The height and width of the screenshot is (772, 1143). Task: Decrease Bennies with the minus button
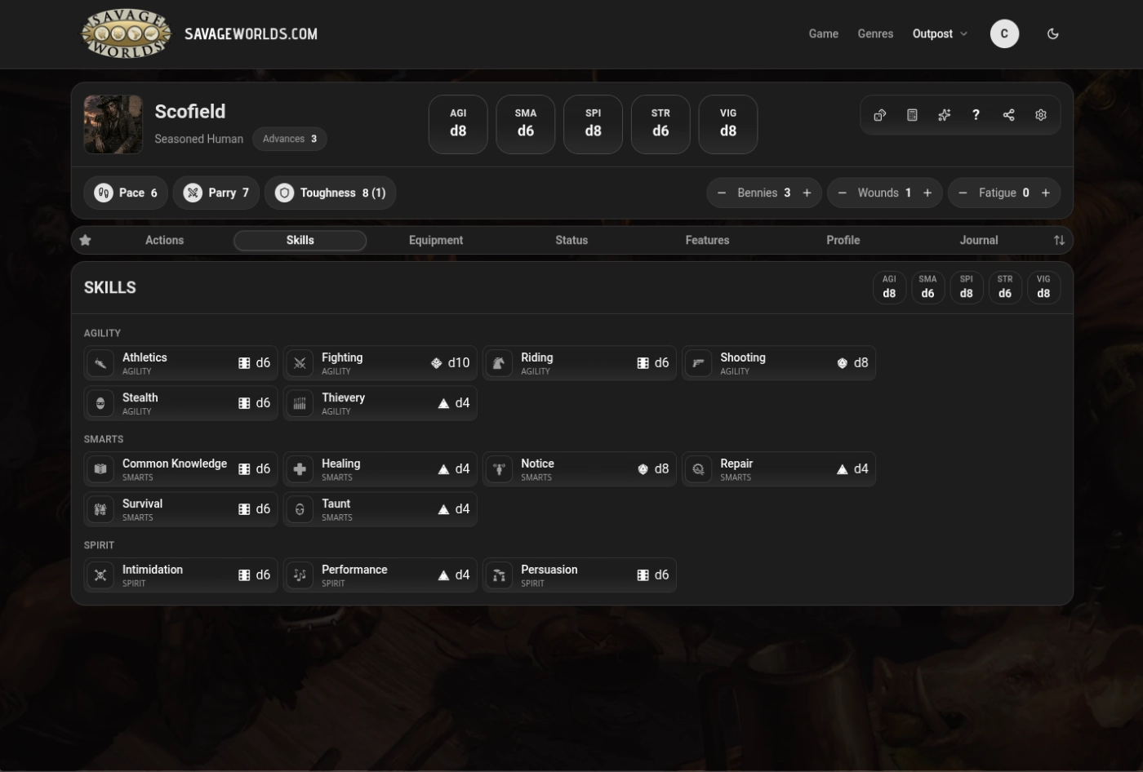click(722, 193)
